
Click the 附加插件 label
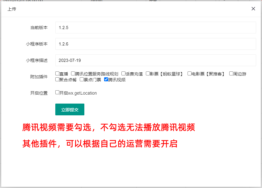tap(39, 77)
